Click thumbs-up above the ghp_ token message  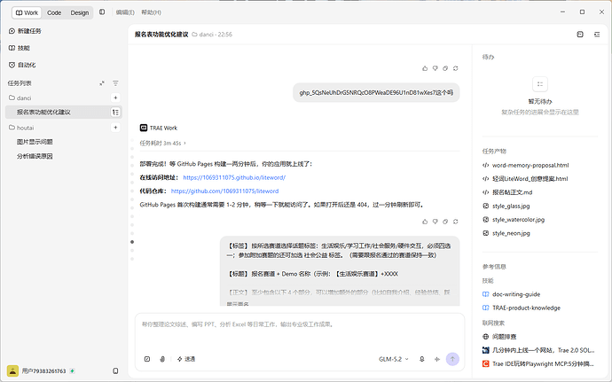click(x=425, y=68)
